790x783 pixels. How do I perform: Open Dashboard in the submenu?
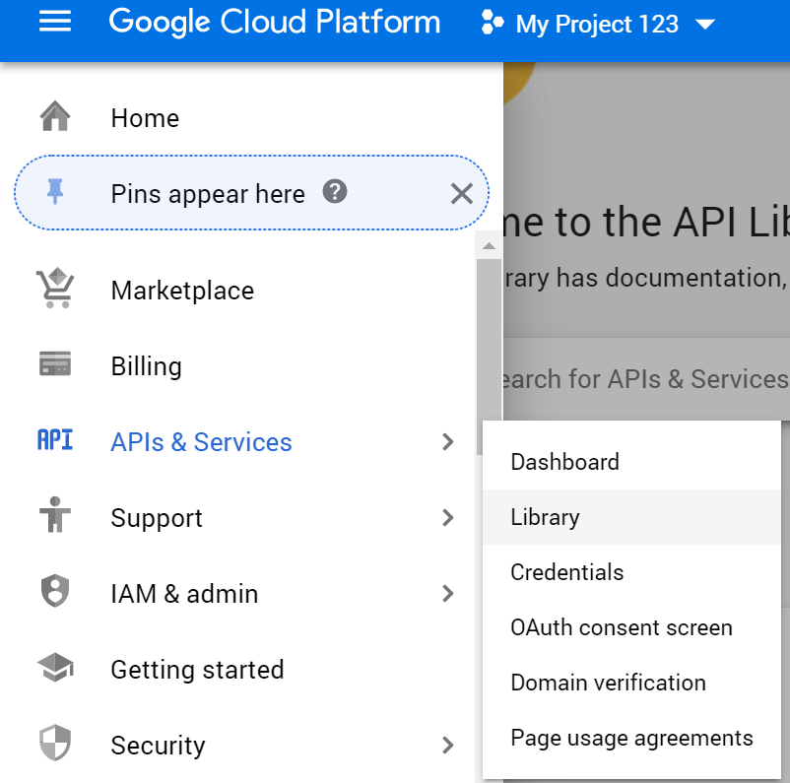pyautogui.click(x=631, y=462)
